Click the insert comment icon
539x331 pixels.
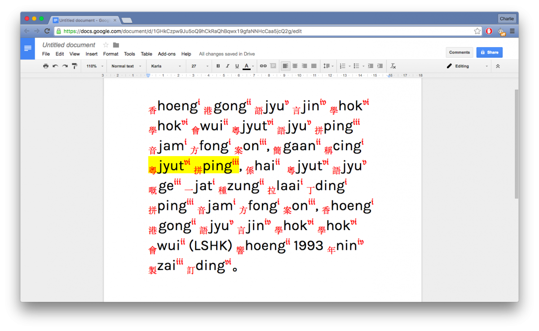273,66
